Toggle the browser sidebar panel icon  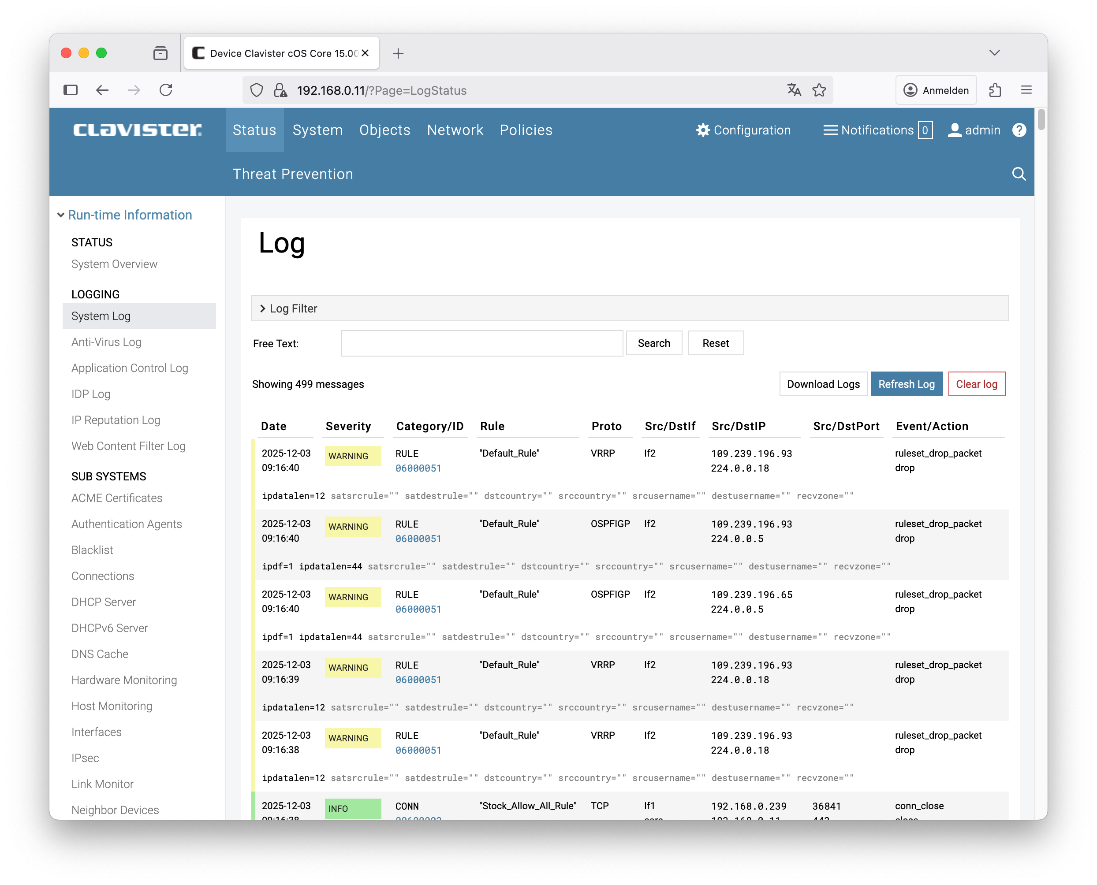point(71,90)
